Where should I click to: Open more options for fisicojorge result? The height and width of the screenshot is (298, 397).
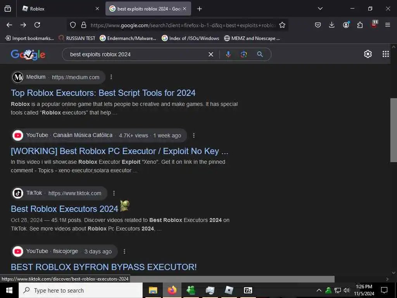124,251
